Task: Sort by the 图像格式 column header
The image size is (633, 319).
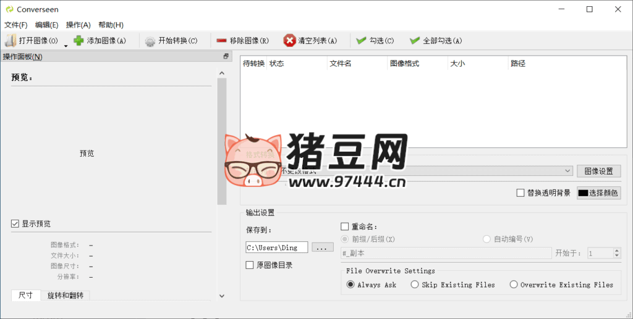Action: click(417, 64)
